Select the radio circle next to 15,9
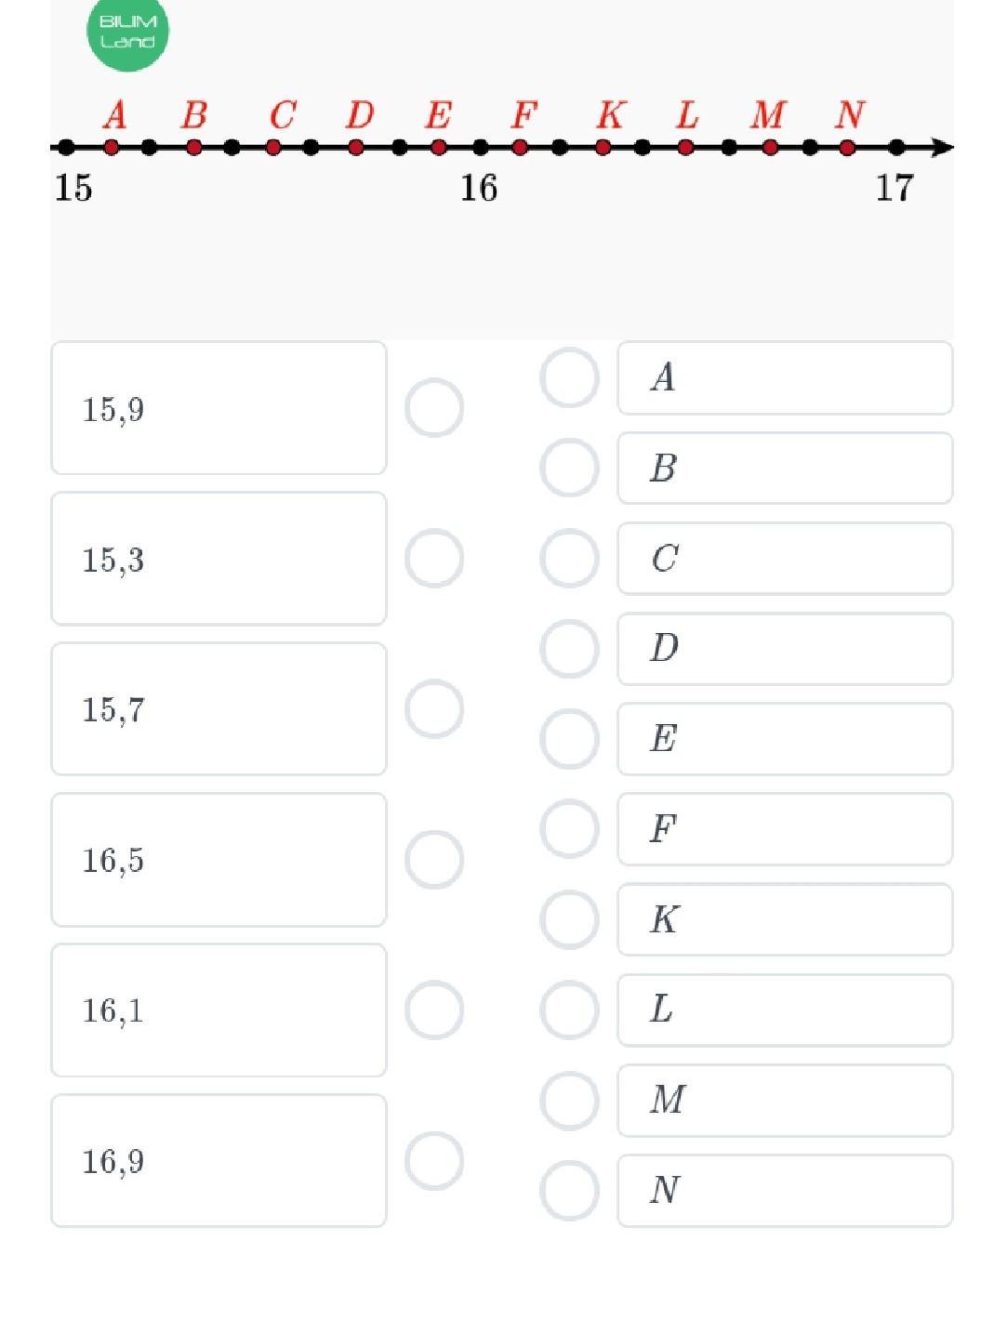The height and width of the screenshot is (1333, 981). click(434, 407)
